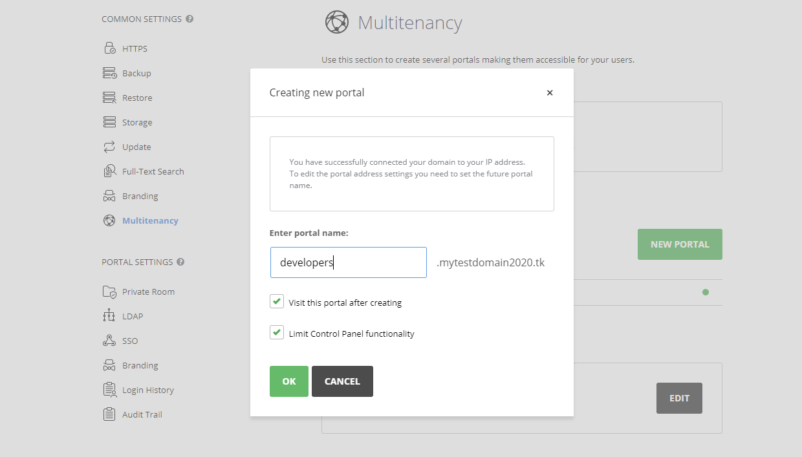Screen dimensions: 802x457
Task: Uncheck Limit Control Panel functionality
Action: 277,332
